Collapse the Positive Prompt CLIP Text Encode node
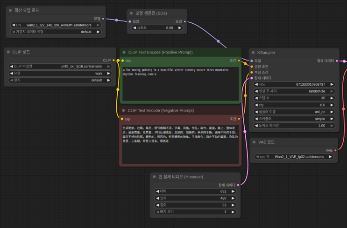The height and width of the screenshot is (228, 347). click(x=124, y=52)
